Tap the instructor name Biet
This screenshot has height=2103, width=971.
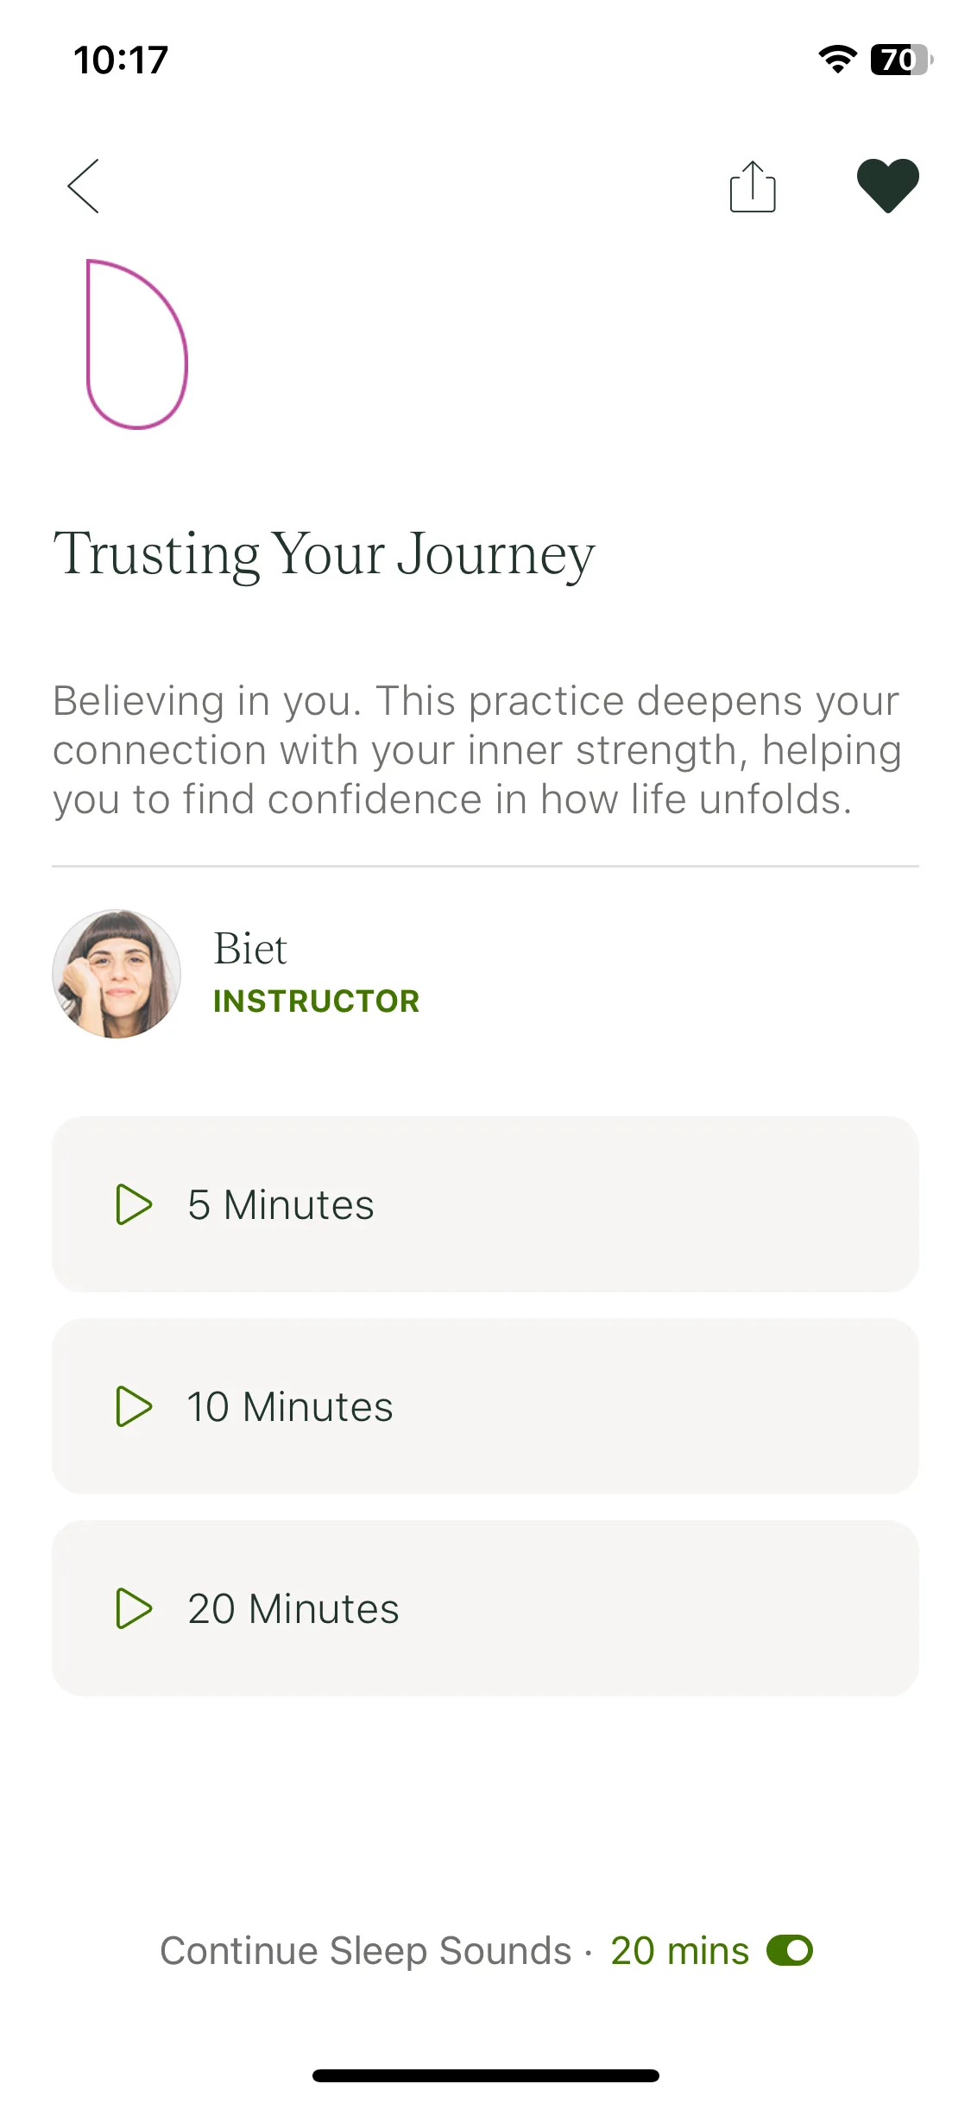(x=250, y=949)
